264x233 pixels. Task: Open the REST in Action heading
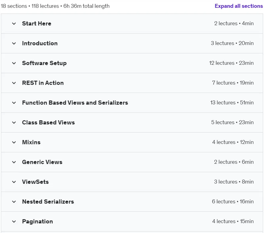click(43, 83)
